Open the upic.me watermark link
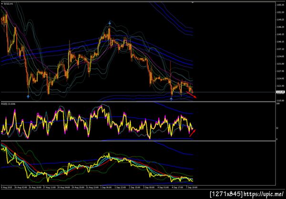The width and height of the screenshot is (286, 199). pyautogui.click(x=264, y=194)
